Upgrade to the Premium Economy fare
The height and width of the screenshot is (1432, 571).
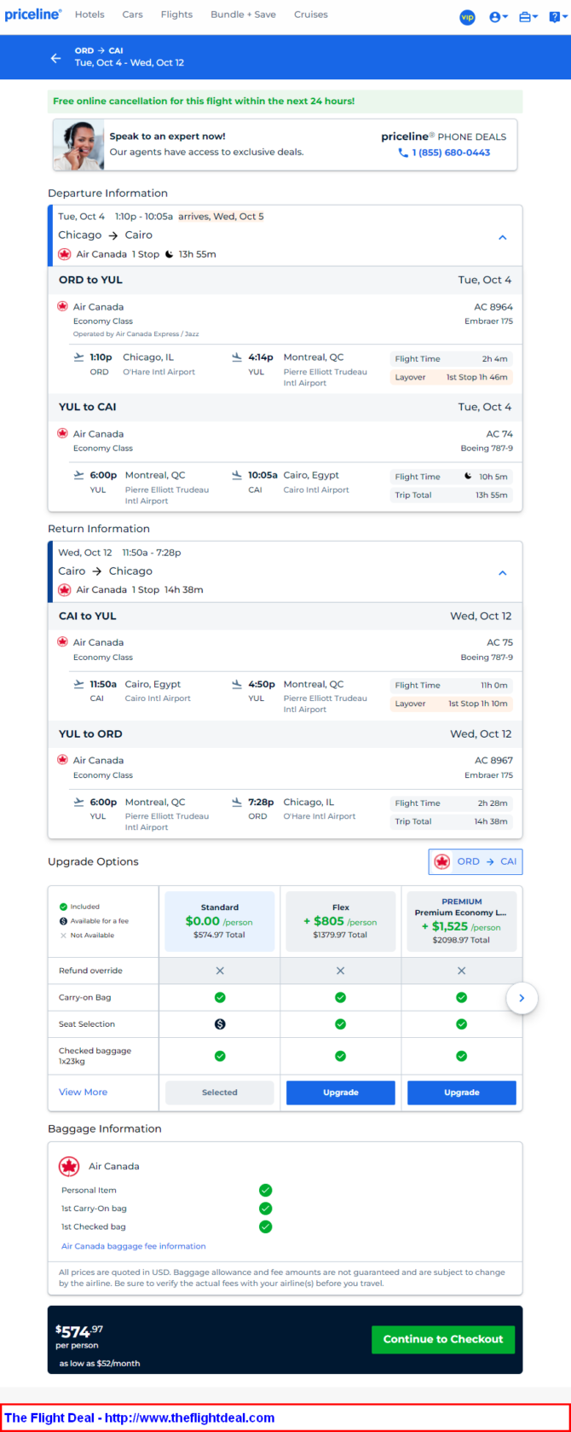click(461, 1093)
